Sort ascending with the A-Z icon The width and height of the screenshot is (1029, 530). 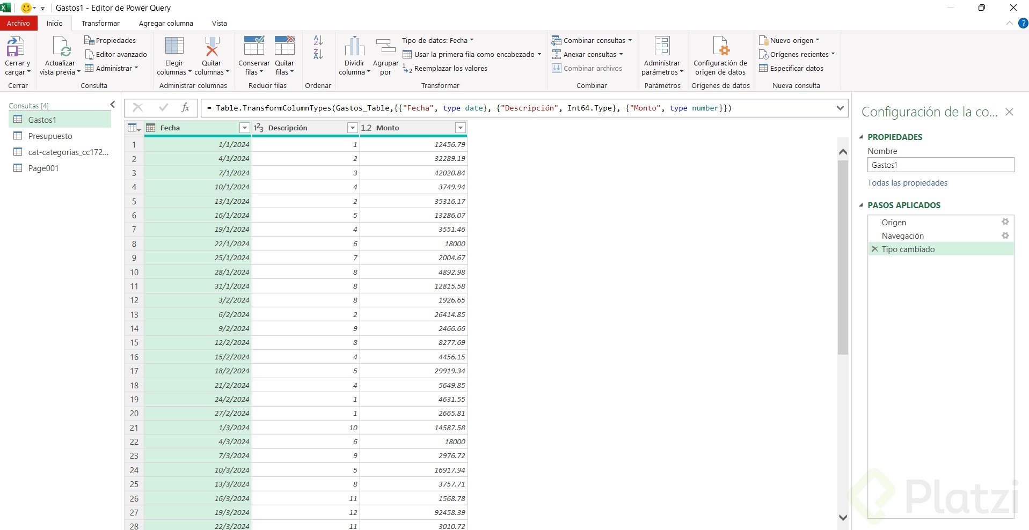click(318, 40)
